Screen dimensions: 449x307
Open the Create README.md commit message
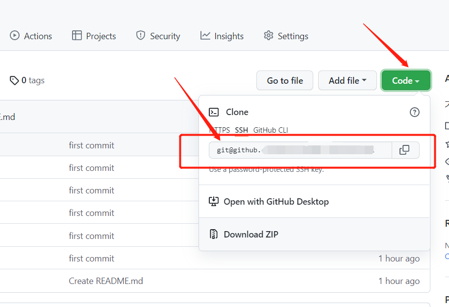tap(106, 281)
